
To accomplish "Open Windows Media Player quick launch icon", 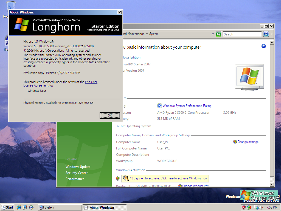I will [31, 207].
